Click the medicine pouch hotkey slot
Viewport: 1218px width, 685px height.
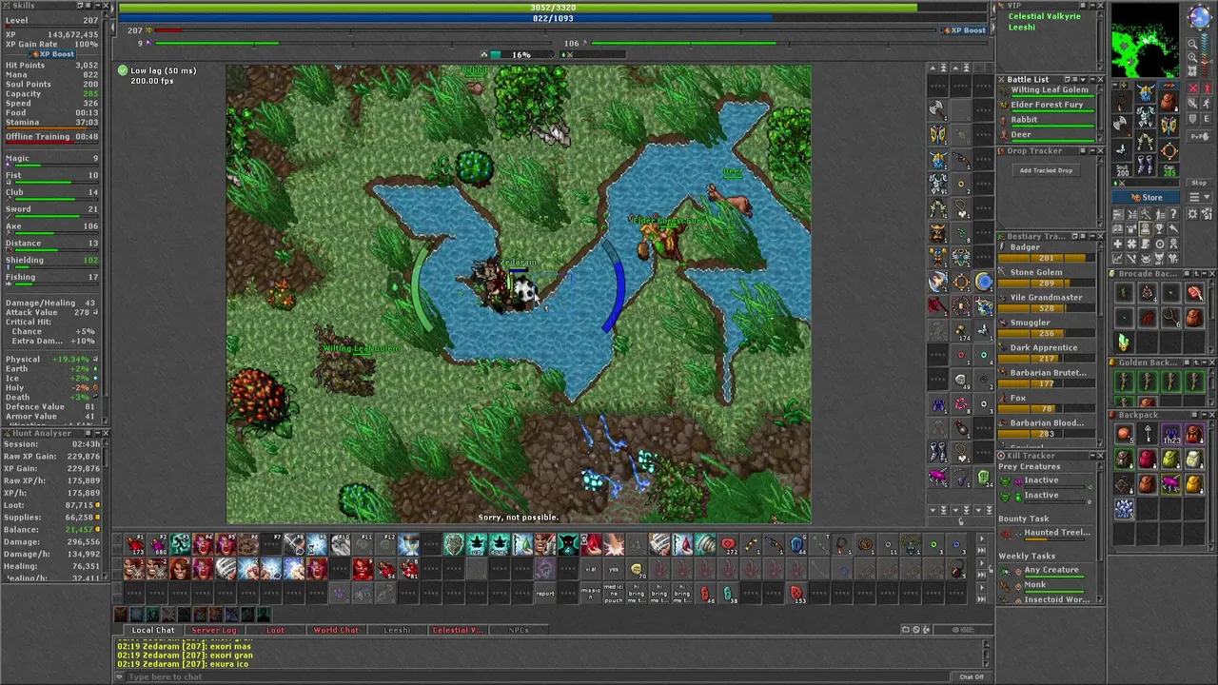(x=614, y=592)
